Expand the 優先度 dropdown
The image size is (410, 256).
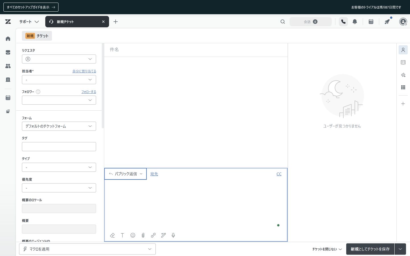tap(59, 188)
